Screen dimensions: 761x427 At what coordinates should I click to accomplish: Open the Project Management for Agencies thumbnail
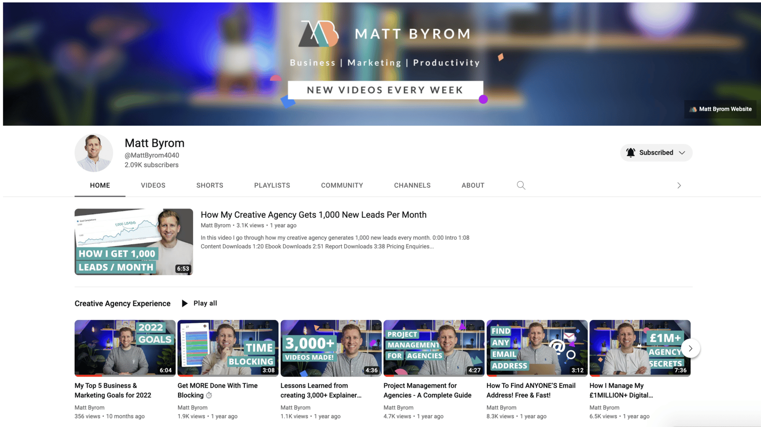click(434, 348)
